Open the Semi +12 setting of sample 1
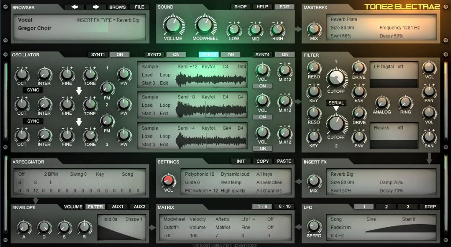This screenshot has height=247, width=451. coord(187,66)
